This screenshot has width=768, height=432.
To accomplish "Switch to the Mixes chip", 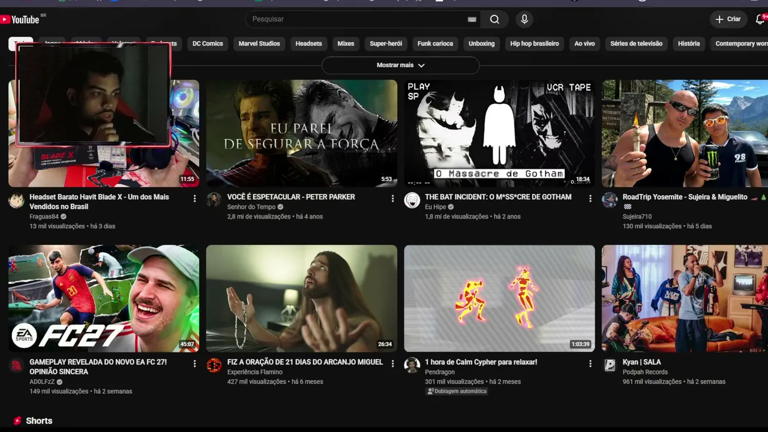I will 346,44.
